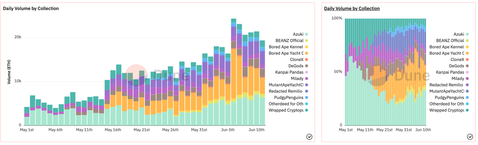The height and width of the screenshot is (145, 478).
Task: Click the MutantApeYachtClub dot in left legend
Action: tap(307, 85)
